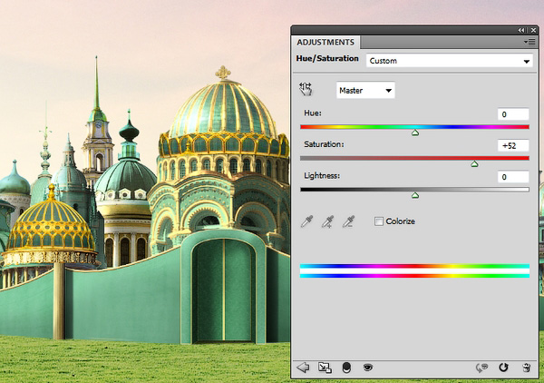The width and height of the screenshot is (544, 383).
Task: Enable the Colorize checkbox
Action: [379, 221]
